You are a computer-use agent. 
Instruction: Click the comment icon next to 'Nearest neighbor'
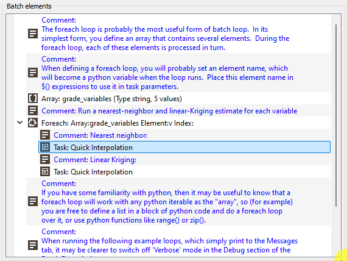[x=45, y=135]
